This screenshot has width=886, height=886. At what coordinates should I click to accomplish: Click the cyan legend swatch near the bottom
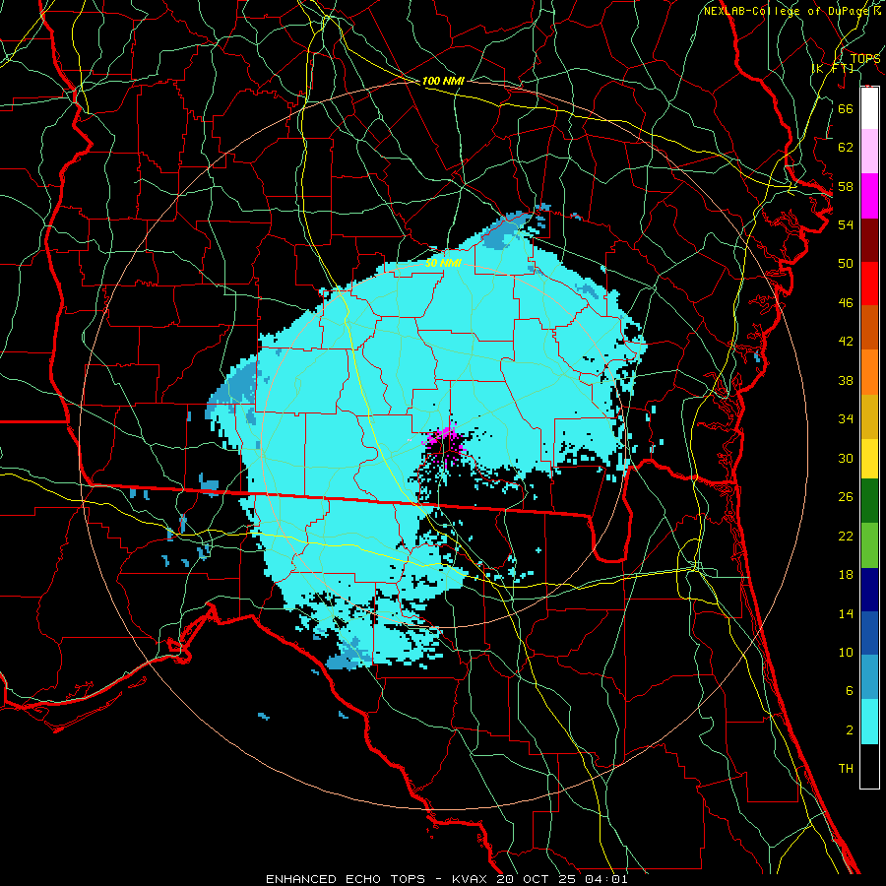click(x=869, y=722)
